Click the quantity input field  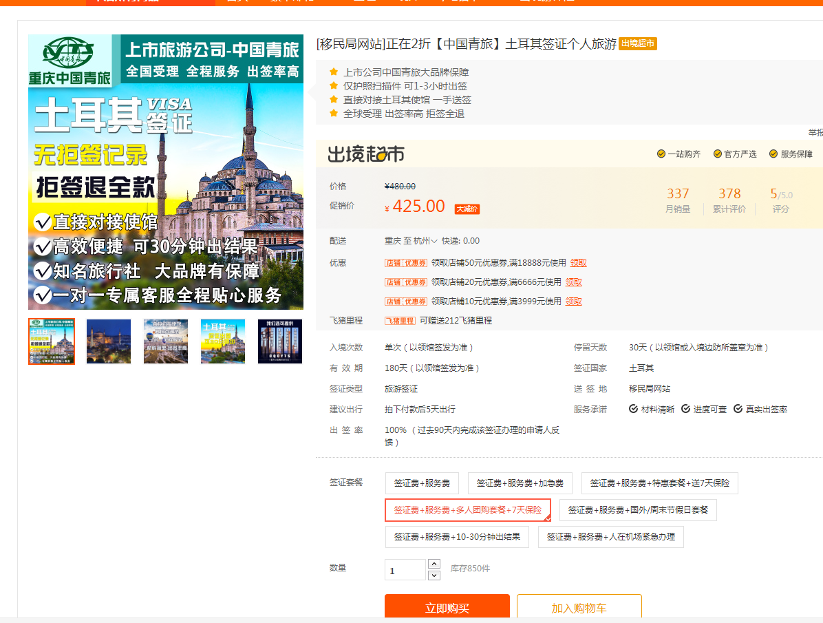point(405,570)
